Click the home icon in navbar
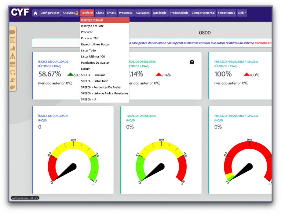 pyautogui.click(x=35, y=13)
